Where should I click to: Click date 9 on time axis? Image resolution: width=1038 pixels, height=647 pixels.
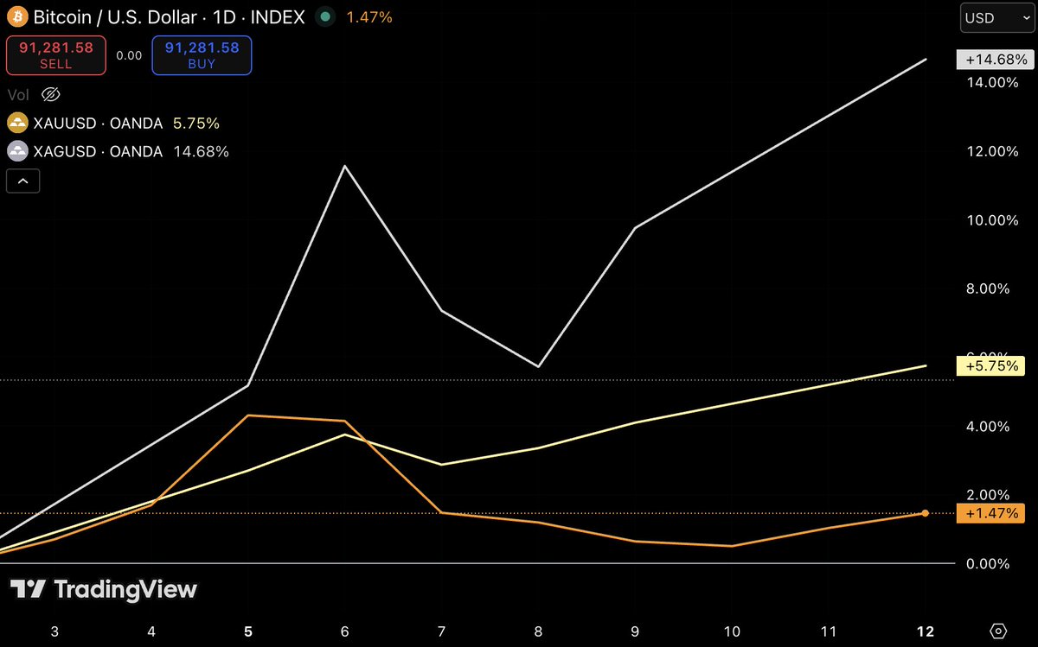(635, 631)
